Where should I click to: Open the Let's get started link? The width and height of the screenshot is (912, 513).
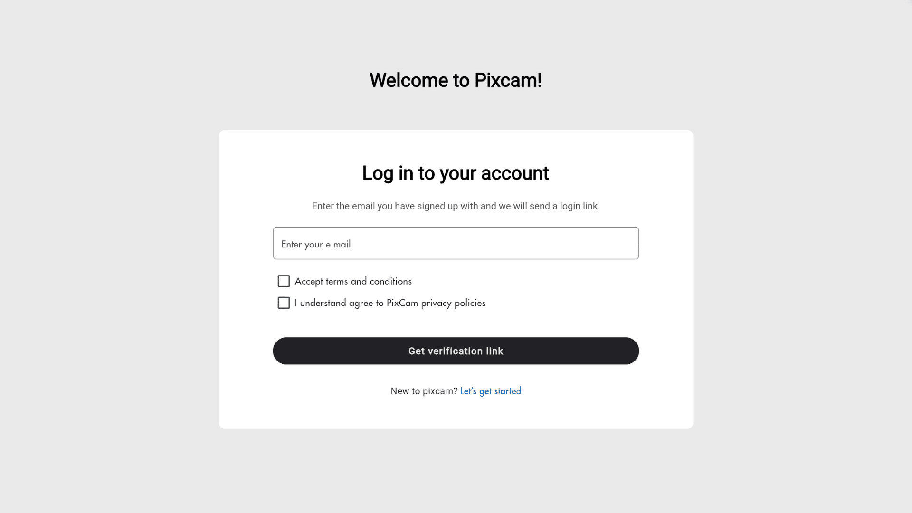click(x=491, y=391)
